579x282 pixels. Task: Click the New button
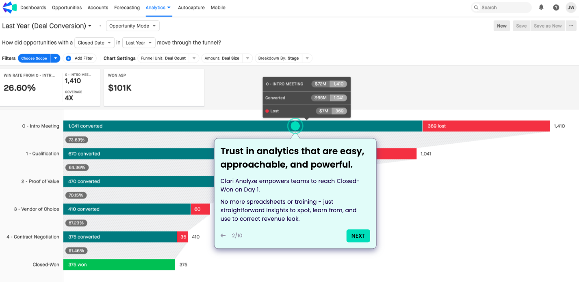pyautogui.click(x=502, y=26)
